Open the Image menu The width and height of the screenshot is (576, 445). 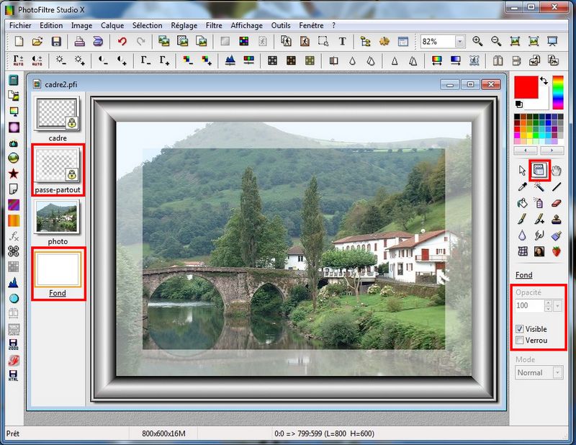click(81, 25)
